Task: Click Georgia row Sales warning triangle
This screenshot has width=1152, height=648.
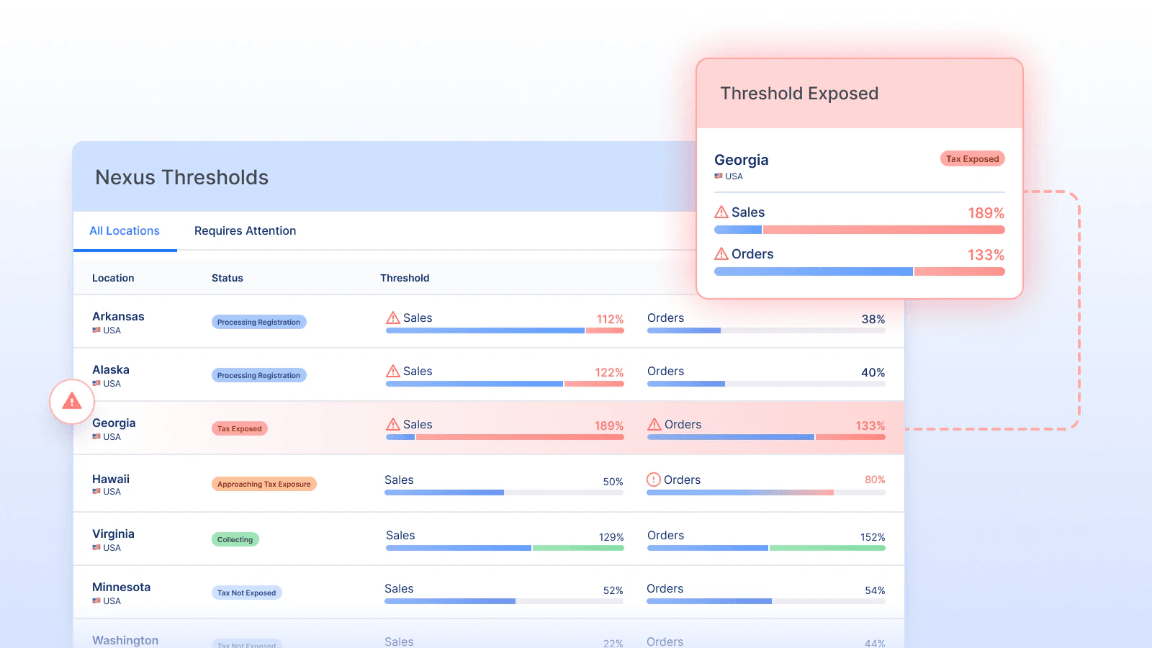Action: click(393, 424)
